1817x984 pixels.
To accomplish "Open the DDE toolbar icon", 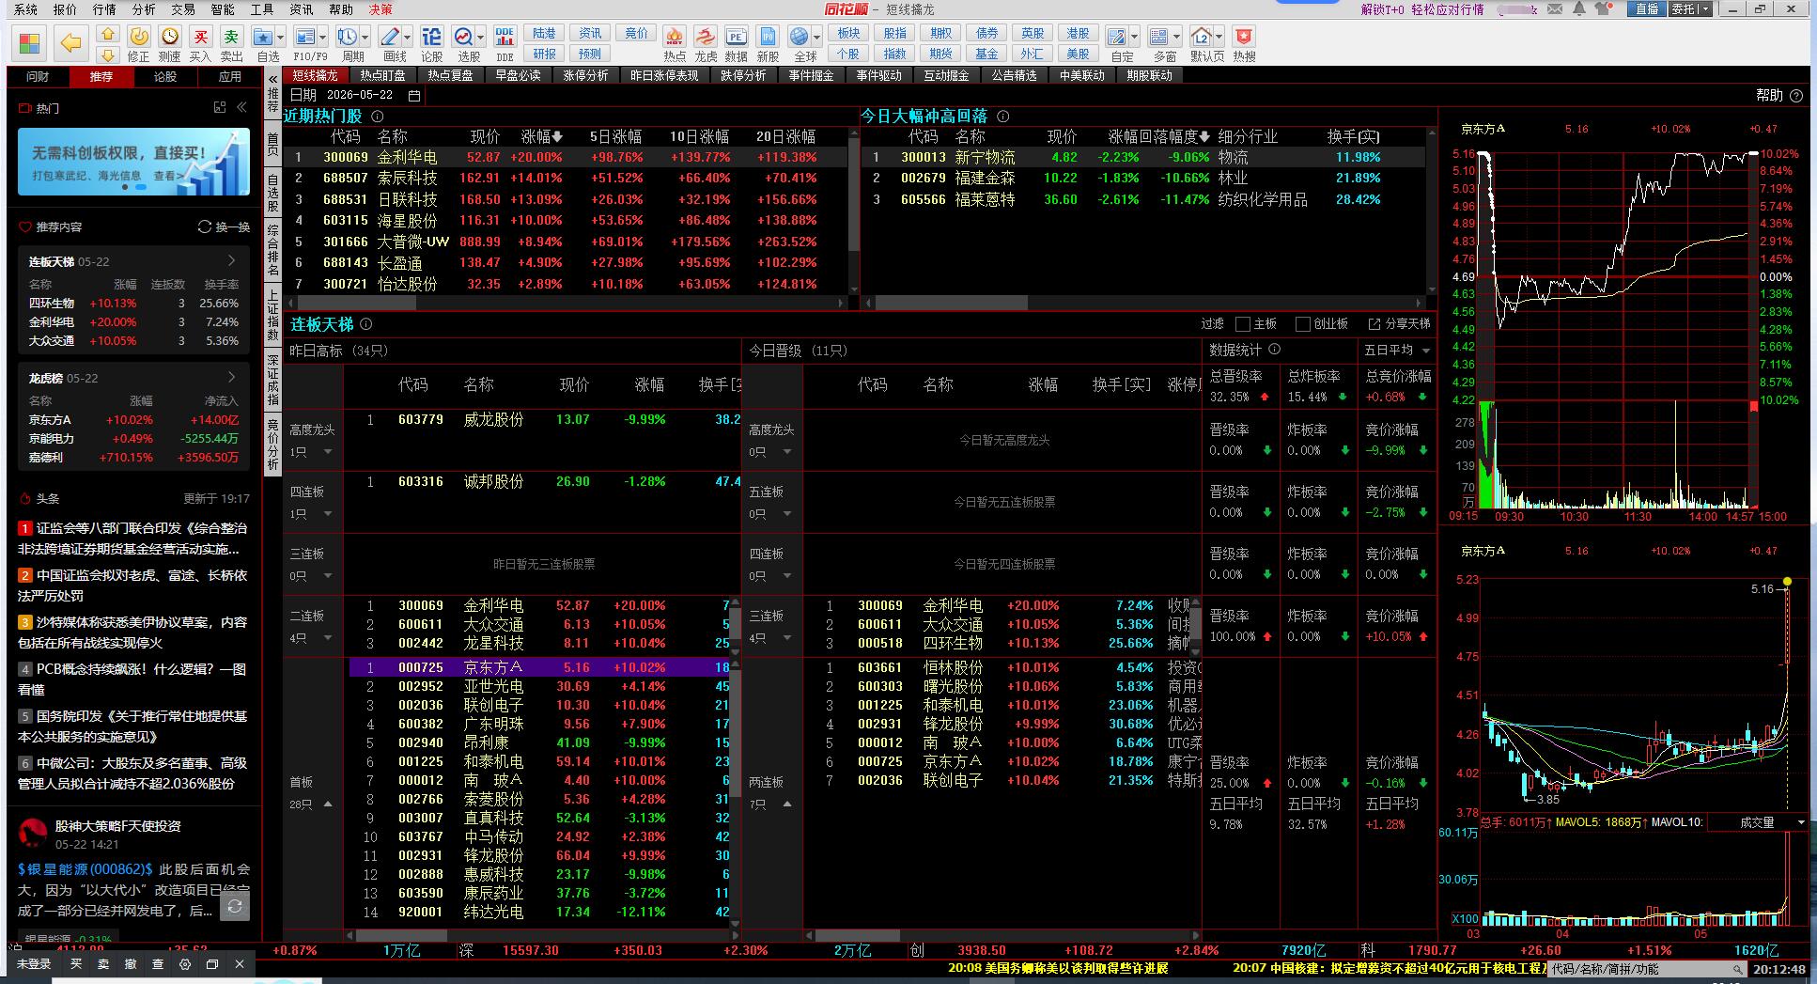I will click(505, 38).
